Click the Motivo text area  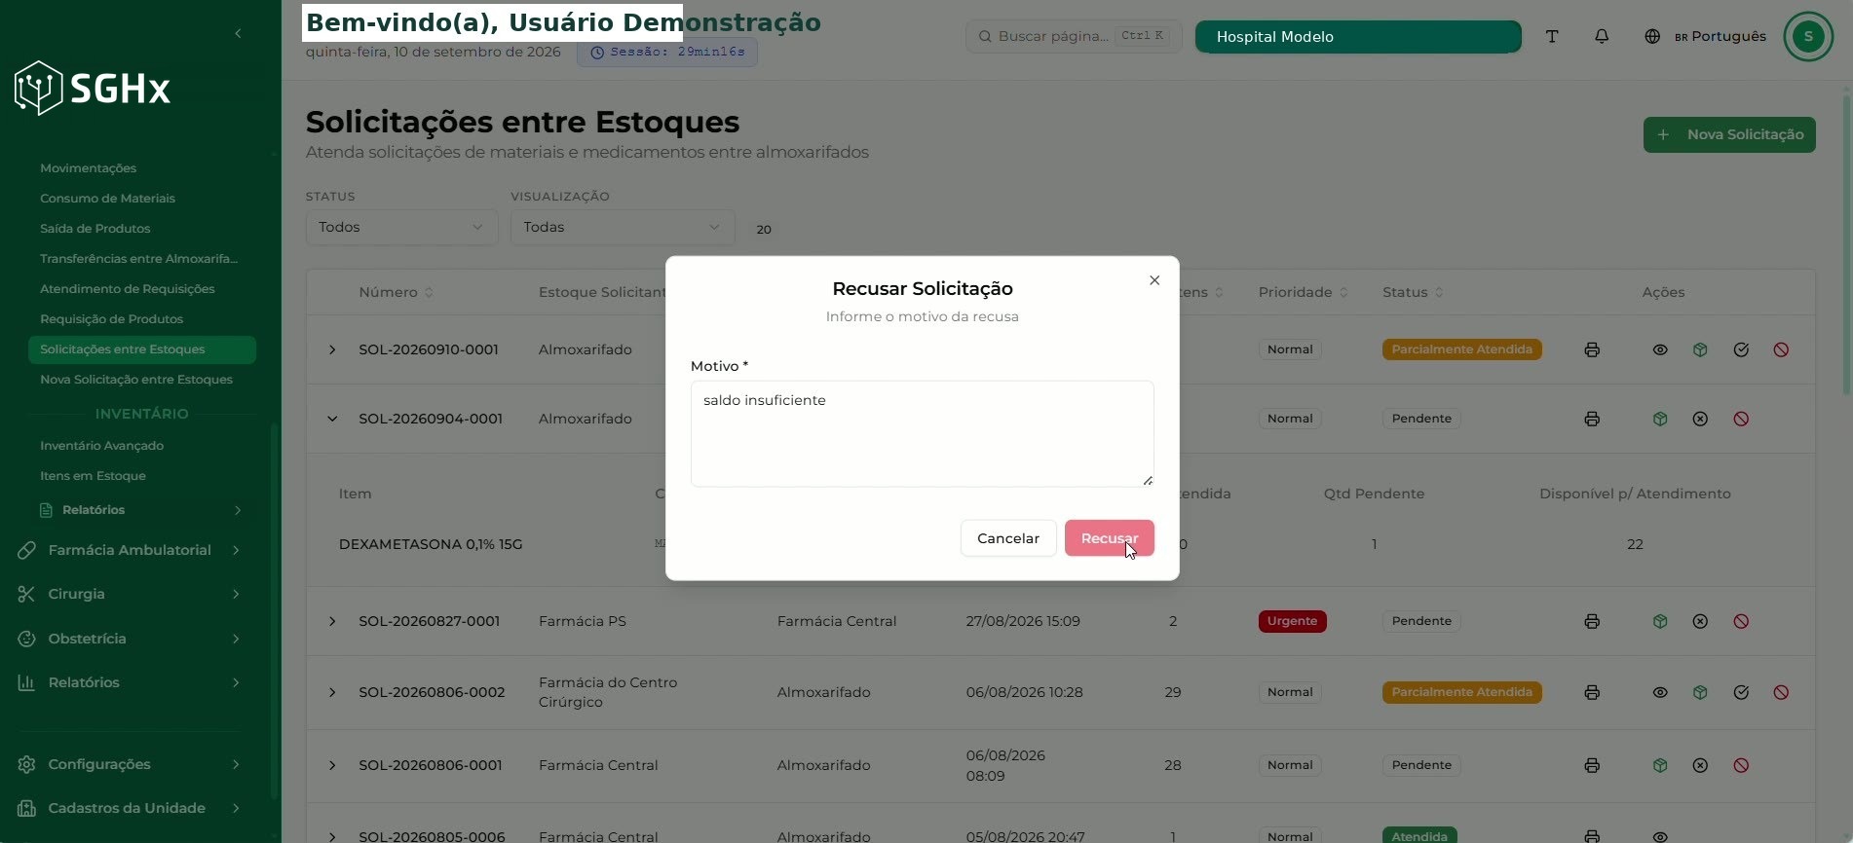pos(922,433)
